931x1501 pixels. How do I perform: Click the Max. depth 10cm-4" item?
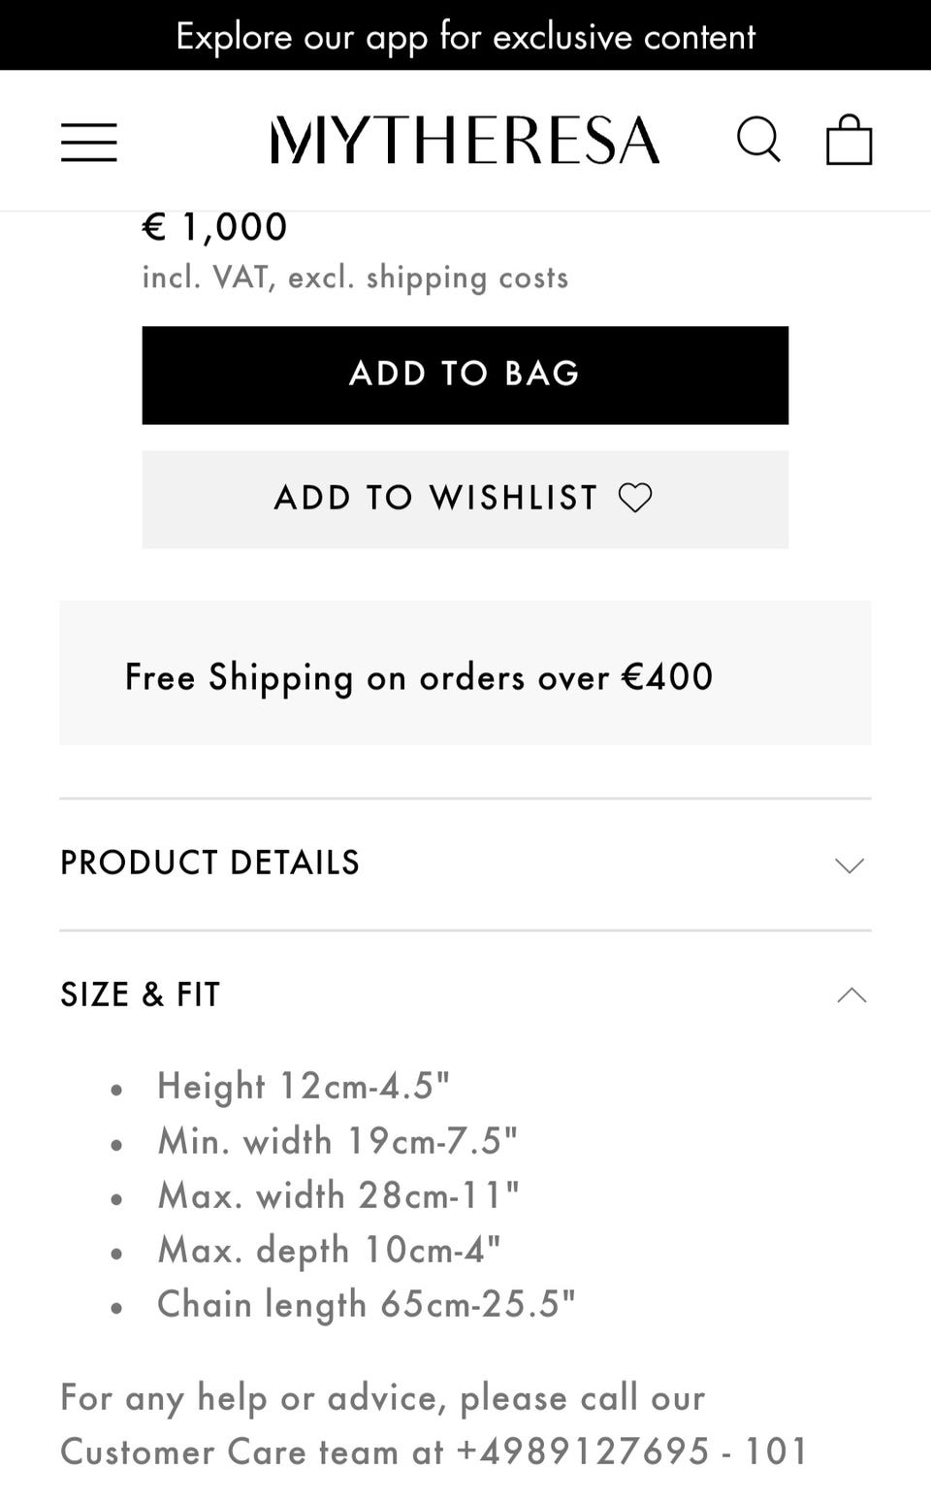click(x=329, y=1250)
